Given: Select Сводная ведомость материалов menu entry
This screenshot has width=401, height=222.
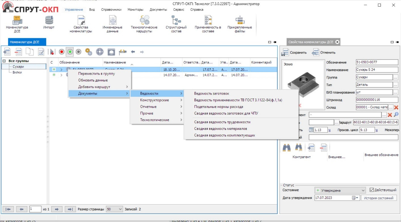Looking at the screenshot, I should (220, 129).
